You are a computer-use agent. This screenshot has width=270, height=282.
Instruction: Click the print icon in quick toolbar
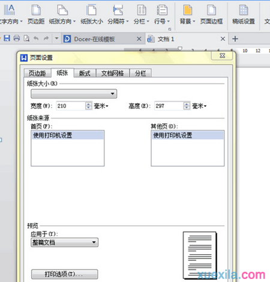tap(17, 38)
